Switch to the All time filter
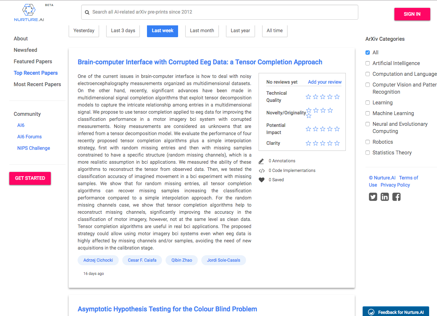The width and height of the screenshot is (437, 316). (x=274, y=31)
